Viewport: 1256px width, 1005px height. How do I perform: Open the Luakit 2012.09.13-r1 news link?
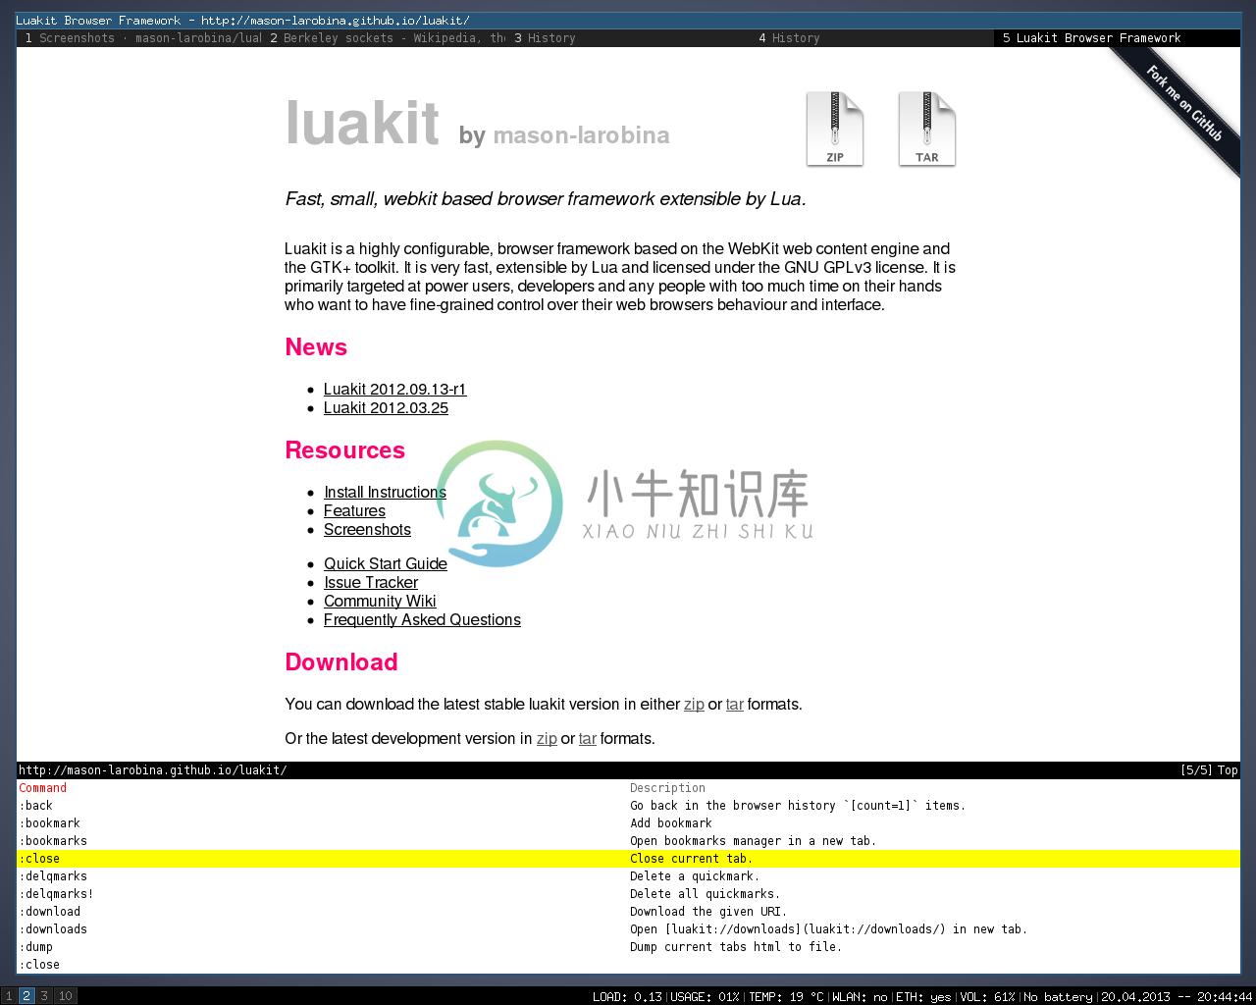[x=394, y=390]
